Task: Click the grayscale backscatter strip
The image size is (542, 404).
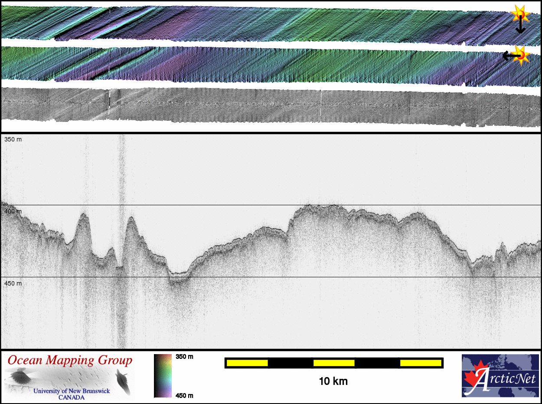Action: coord(269,106)
